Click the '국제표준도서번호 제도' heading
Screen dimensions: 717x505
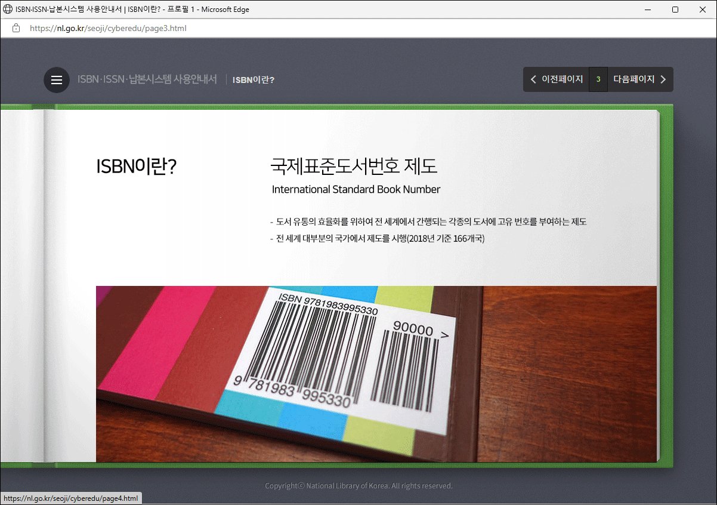click(354, 166)
